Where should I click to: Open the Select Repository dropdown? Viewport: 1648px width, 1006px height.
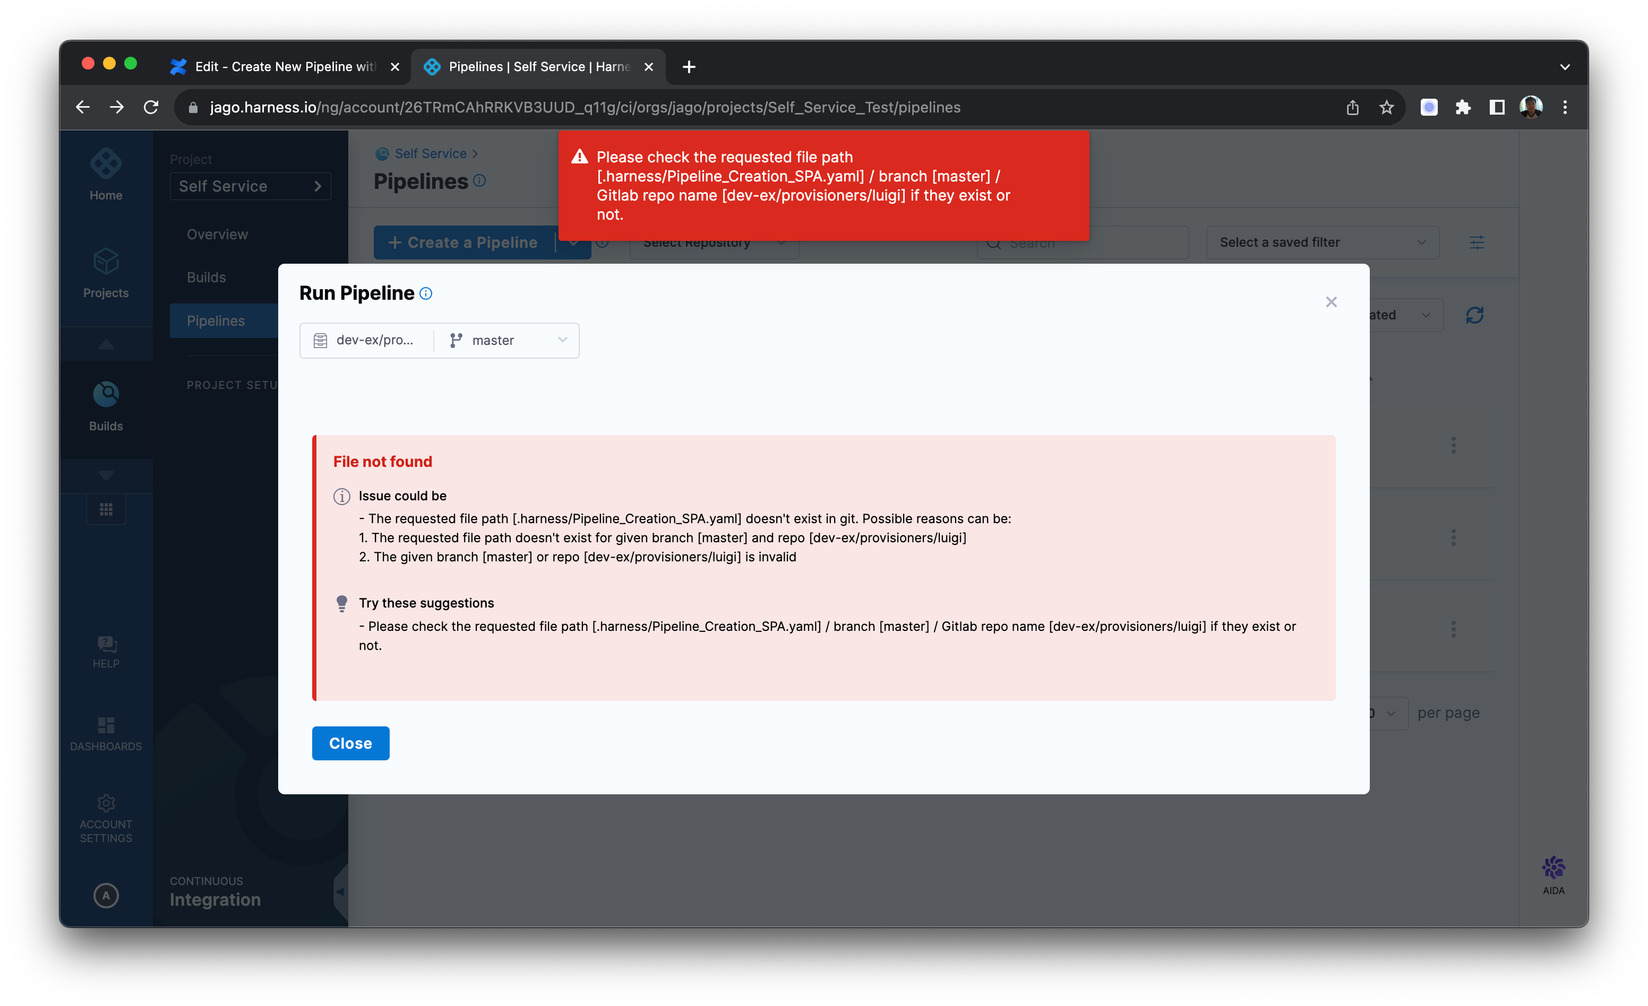(x=714, y=242)
